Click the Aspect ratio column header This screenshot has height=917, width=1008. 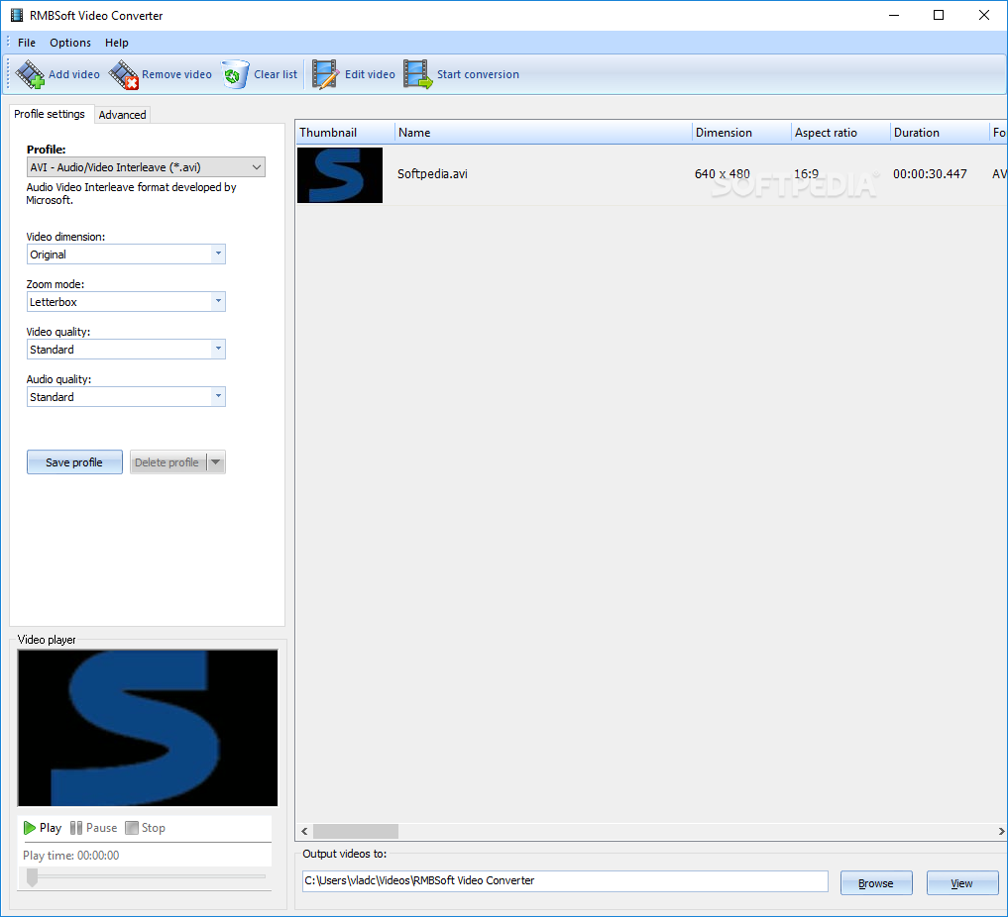click(840, 133)
